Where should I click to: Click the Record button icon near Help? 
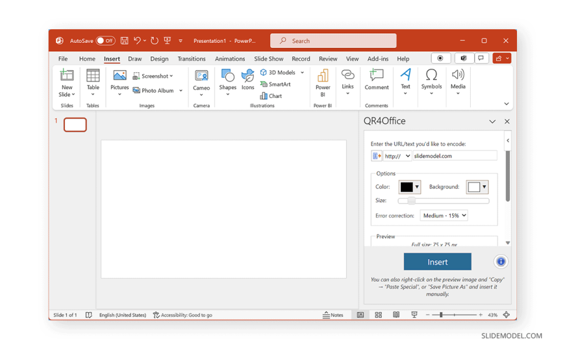441,58
